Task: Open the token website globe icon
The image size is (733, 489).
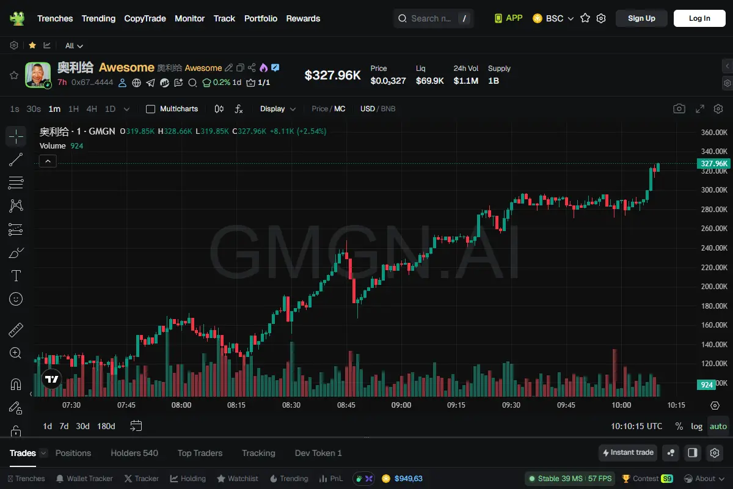Action: 137,83
